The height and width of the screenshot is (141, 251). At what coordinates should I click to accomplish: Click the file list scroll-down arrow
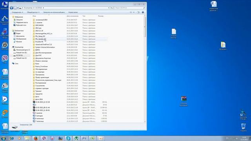(x=145, y=122)
